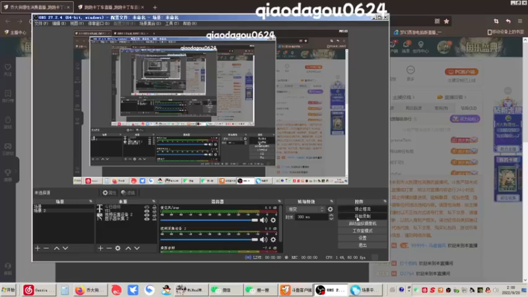This screenshot has height=297, width=528.
Task: Open the 视图 menu in OBS
Action: (77, 24)
